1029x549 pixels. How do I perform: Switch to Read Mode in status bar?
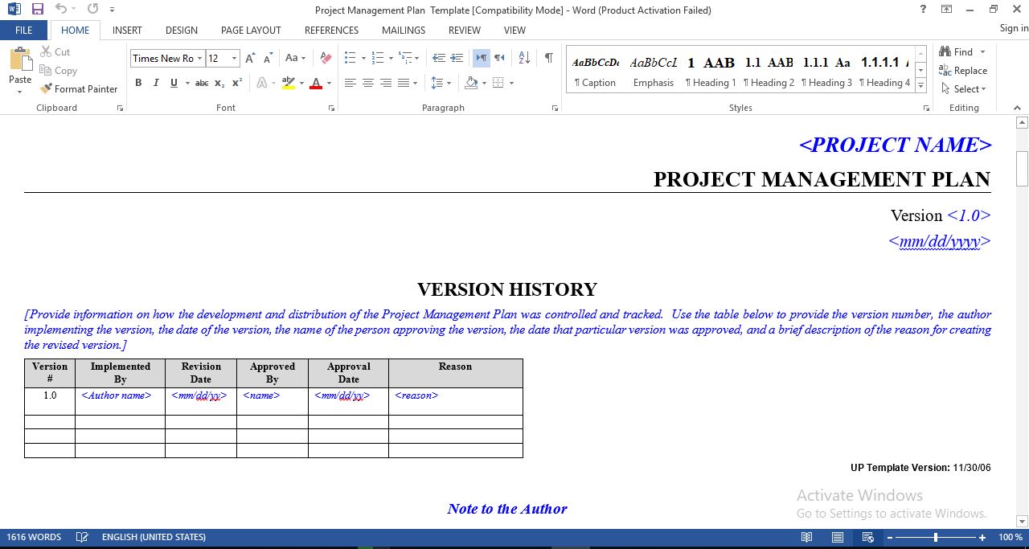point(806,537)
